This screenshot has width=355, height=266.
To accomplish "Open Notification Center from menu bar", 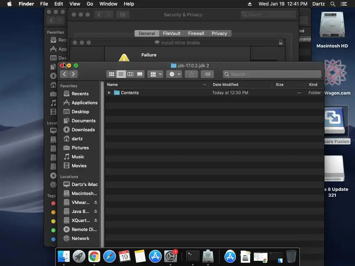I will (x=344, y=4).
